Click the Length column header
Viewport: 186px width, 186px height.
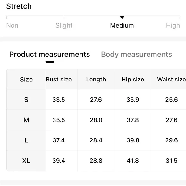96,79
